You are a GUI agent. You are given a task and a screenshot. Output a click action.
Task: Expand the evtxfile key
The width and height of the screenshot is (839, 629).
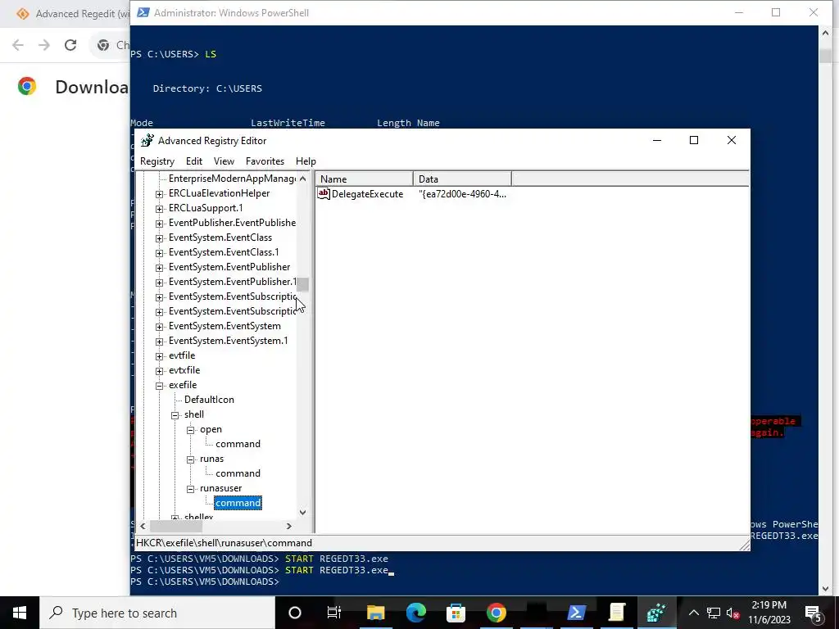(159, 371)
